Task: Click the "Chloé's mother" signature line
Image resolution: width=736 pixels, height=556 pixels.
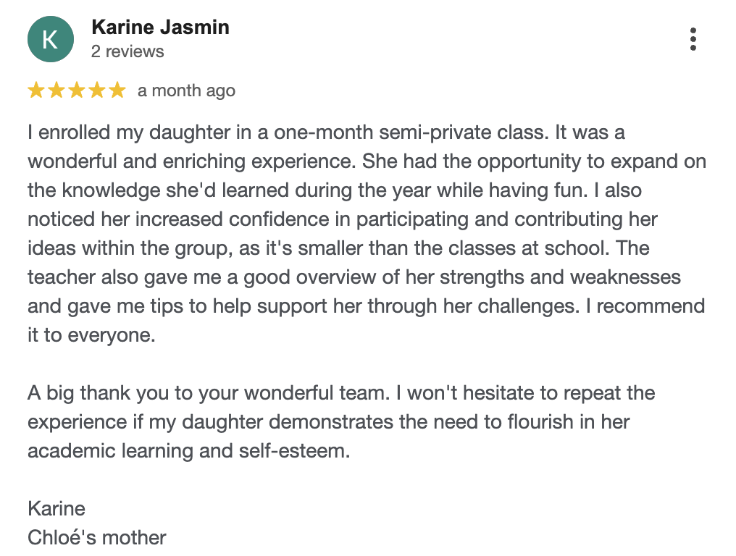Action: [x=96, y=538]
